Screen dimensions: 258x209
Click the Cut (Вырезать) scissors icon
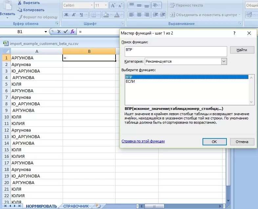(x=20, y=3)
